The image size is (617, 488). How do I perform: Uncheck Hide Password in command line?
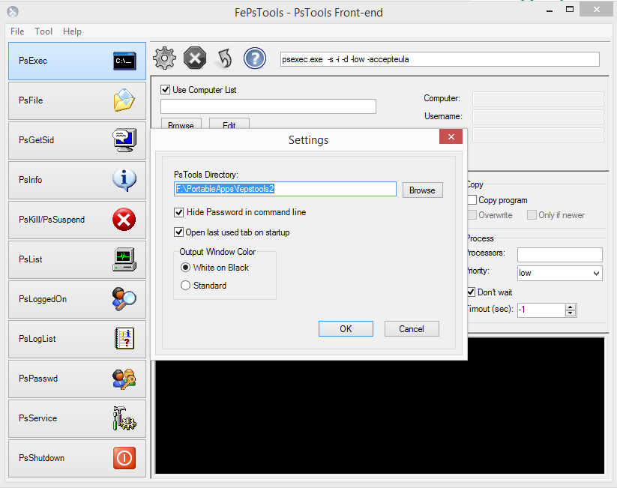[x=178, y=212]
